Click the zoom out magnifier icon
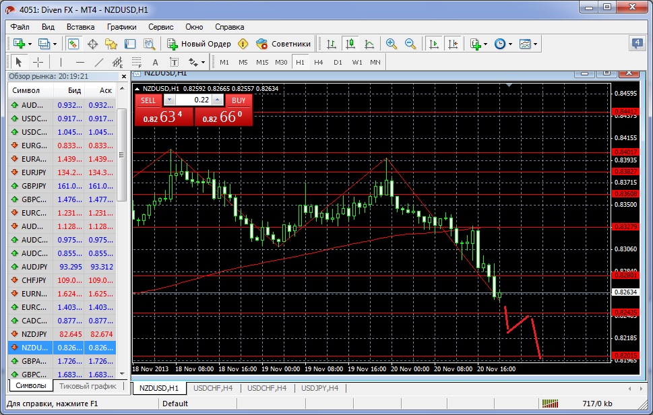The width and height of the screenshot is (653, 415). (x=410, y=44)
